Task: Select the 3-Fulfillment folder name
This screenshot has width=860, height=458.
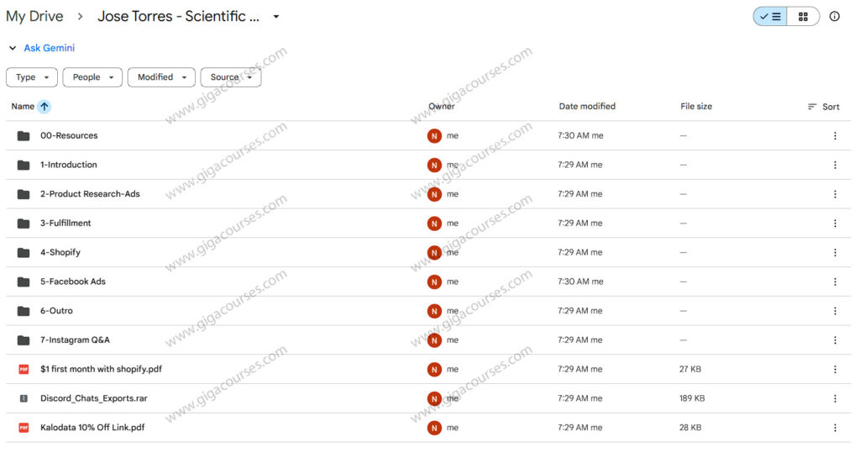Action: click(x=66, y=224)
